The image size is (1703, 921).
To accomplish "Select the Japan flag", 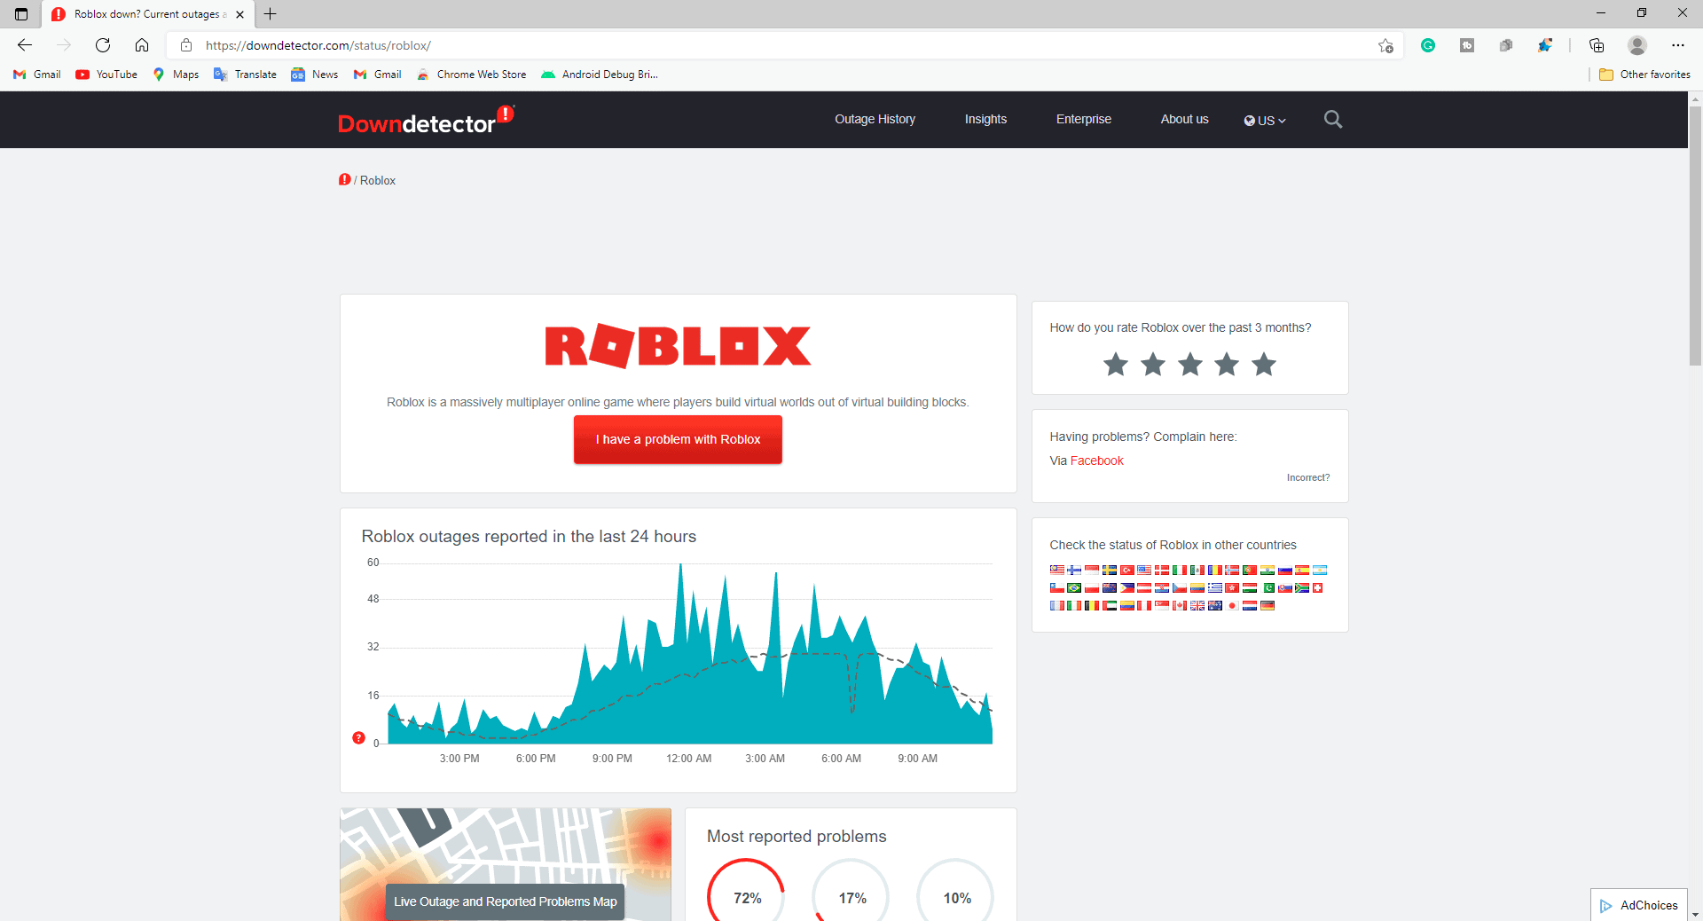I will (1232, 605).
